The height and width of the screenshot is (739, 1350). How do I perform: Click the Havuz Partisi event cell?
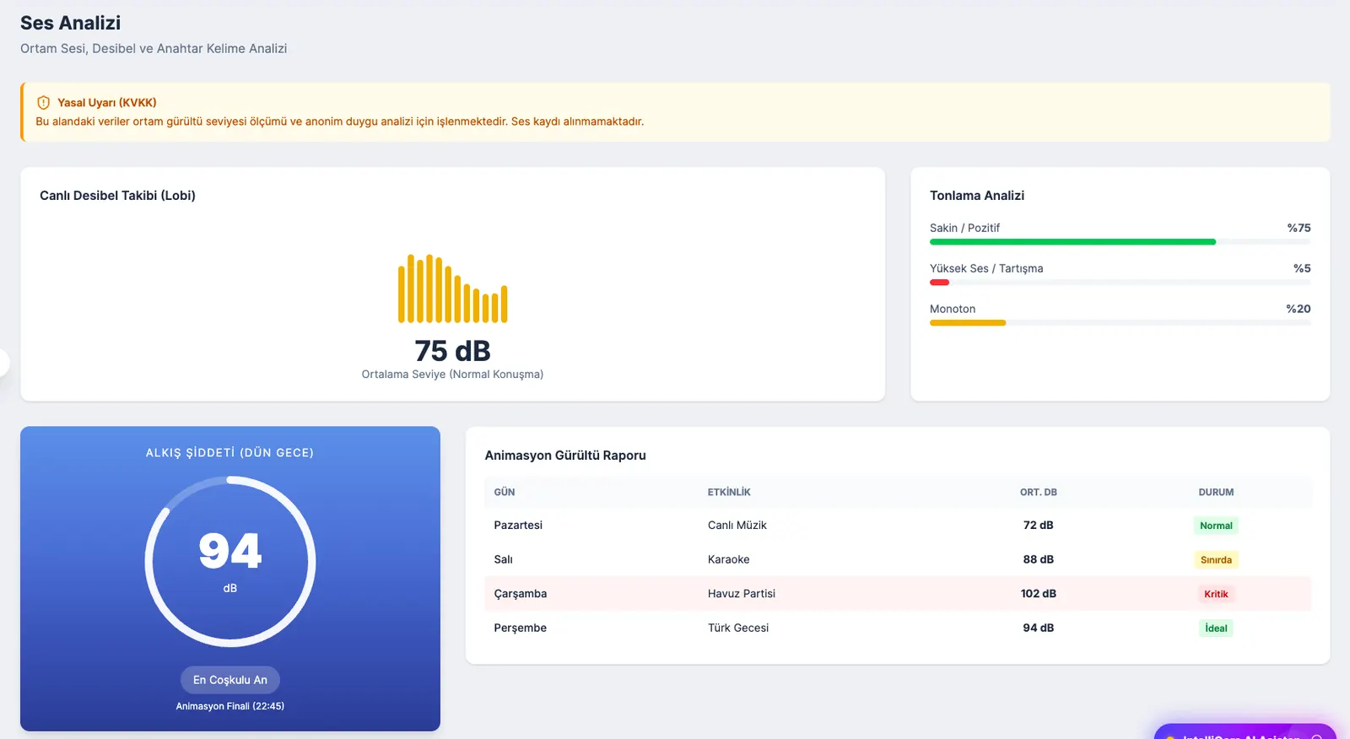point(742,594)
